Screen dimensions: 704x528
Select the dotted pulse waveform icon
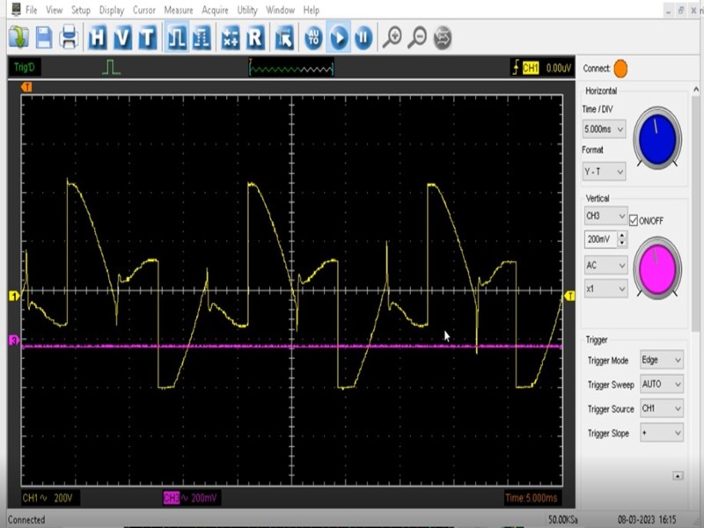pyautogui.click(x=202, y=37)
